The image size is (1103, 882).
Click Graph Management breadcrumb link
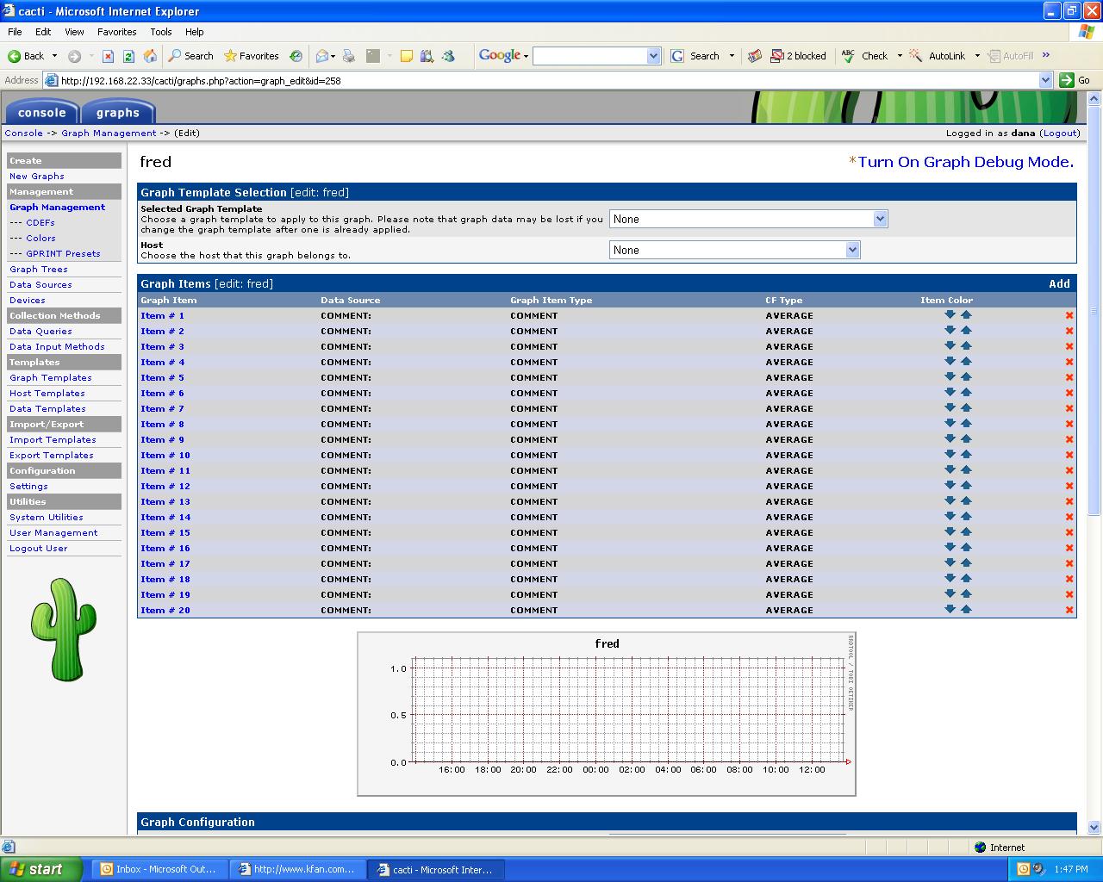[109, 134]
